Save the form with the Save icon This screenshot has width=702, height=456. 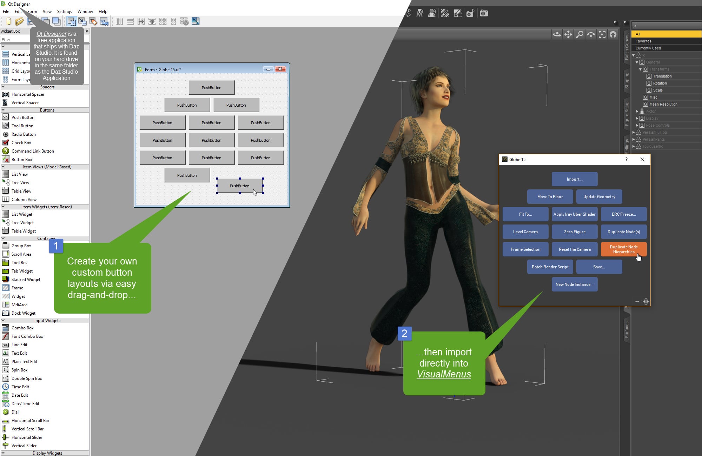[x=30, y=22]
